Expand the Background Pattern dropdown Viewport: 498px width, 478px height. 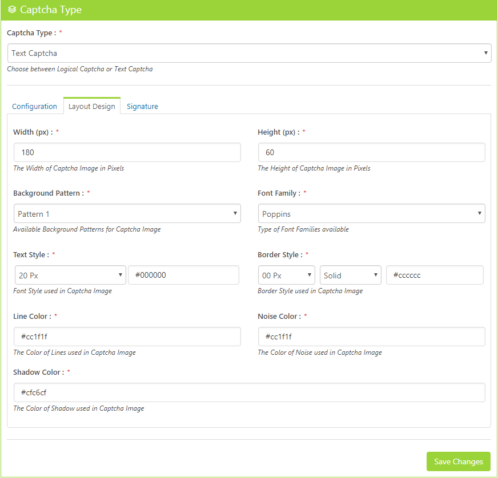click(127, 214)
